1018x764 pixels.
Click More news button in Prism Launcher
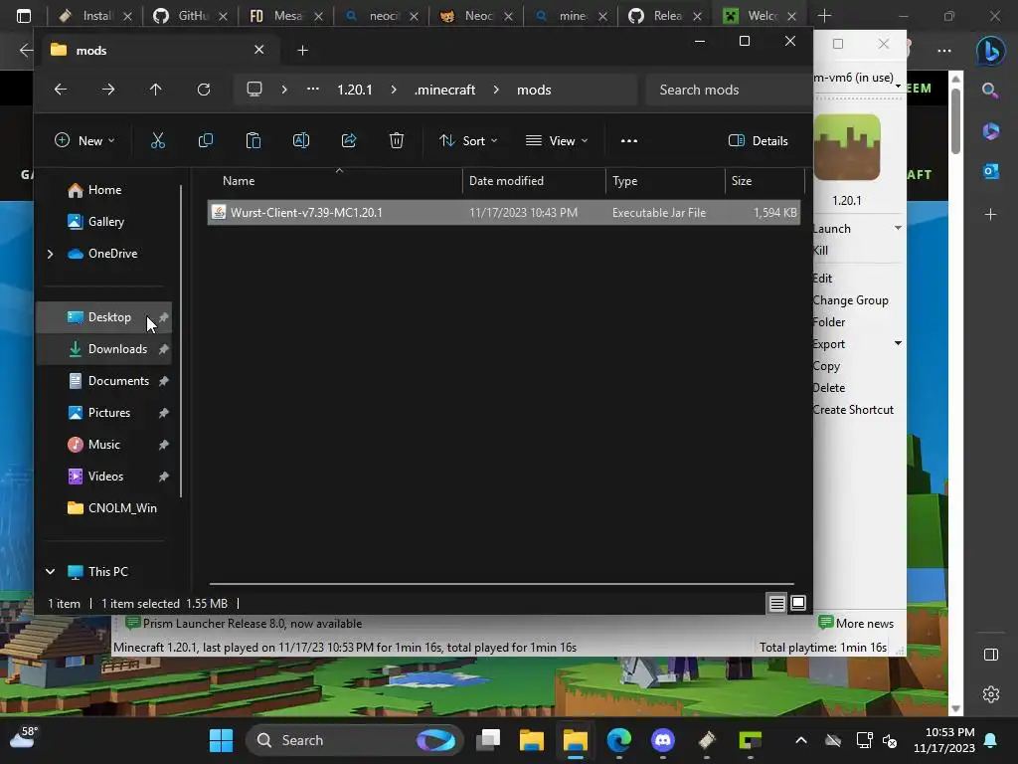pos(856,623)
